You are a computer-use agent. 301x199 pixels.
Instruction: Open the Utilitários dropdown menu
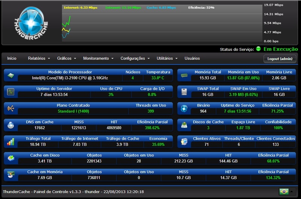click(167, 58)
